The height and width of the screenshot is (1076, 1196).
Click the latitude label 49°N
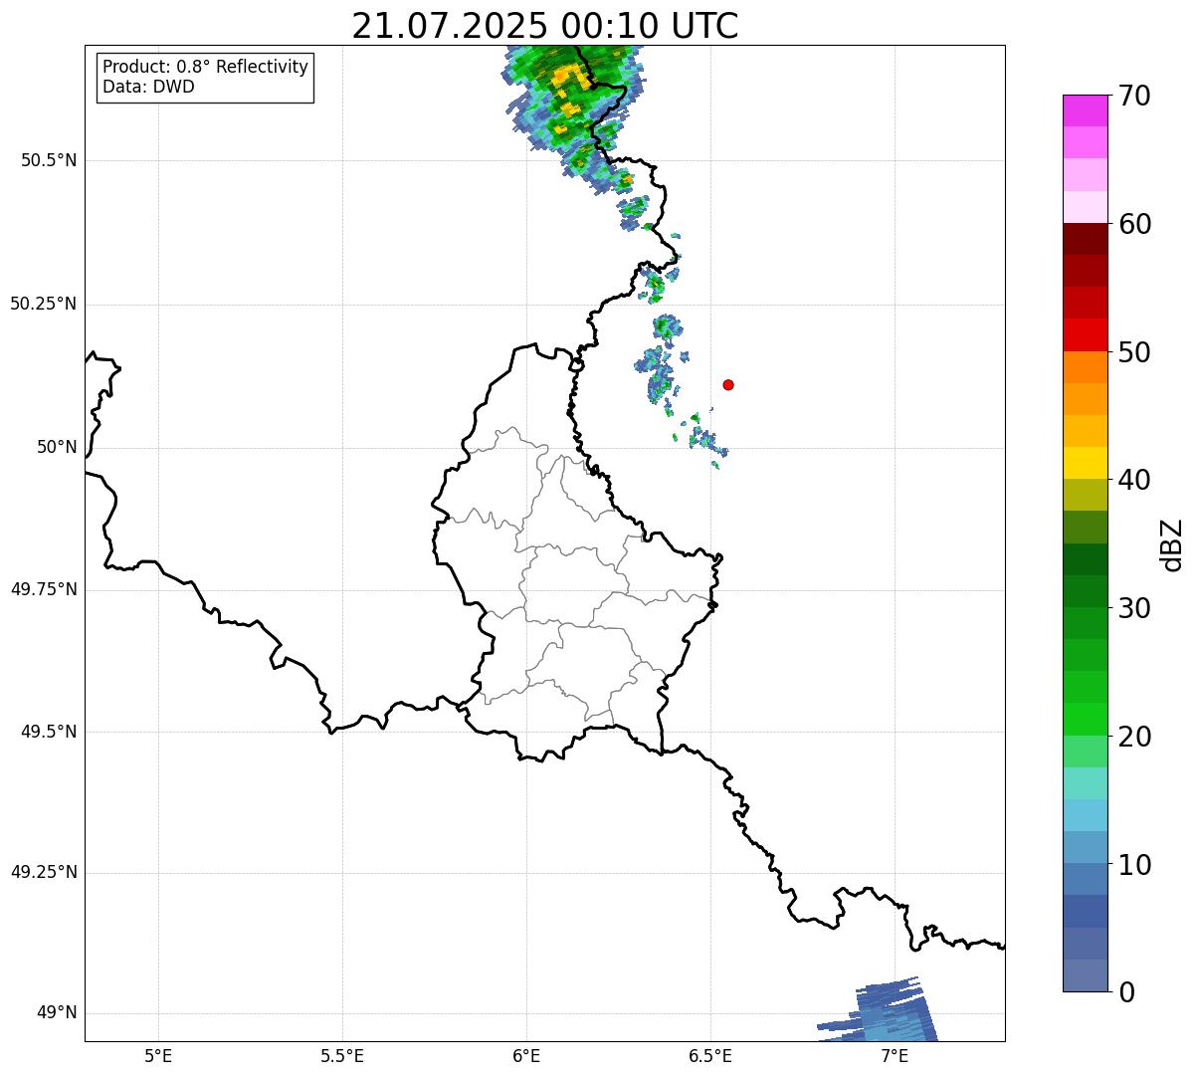[57, 1013]
